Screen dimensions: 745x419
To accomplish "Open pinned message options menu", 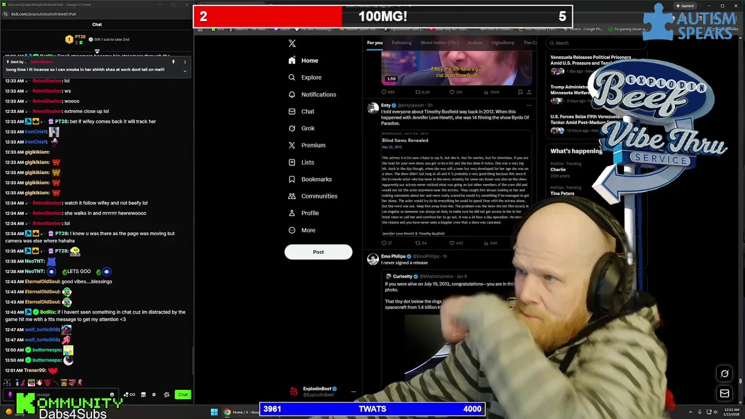I will 185,62.
